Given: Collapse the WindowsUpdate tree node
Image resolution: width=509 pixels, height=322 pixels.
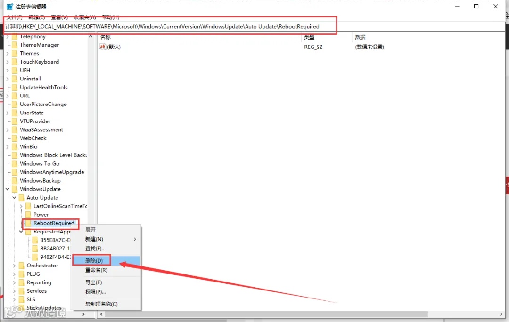Looking at the screenshot, I should click(x=8, y=189).
